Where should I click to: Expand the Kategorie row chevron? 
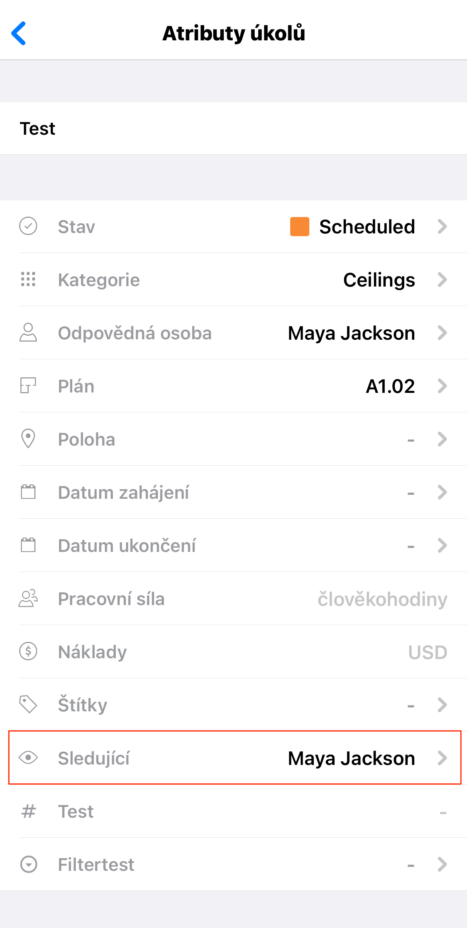(x=442, y=280)
